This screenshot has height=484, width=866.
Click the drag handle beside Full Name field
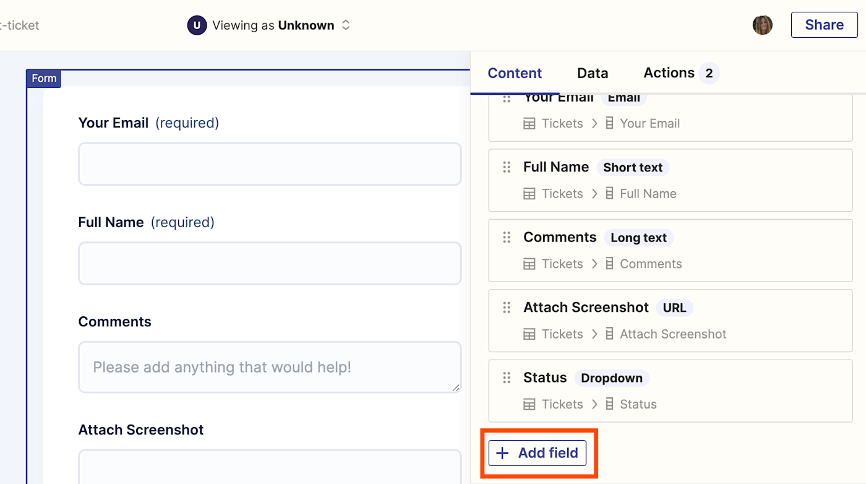(507, 167)
